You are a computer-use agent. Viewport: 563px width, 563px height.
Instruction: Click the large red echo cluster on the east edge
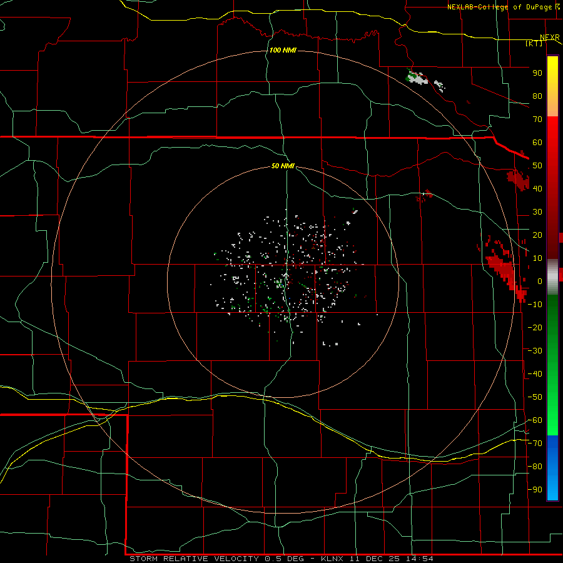pyautogui.click(x=504, y=271)
